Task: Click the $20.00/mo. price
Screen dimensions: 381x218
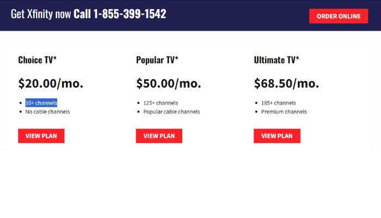Action: tap(51, 83)
